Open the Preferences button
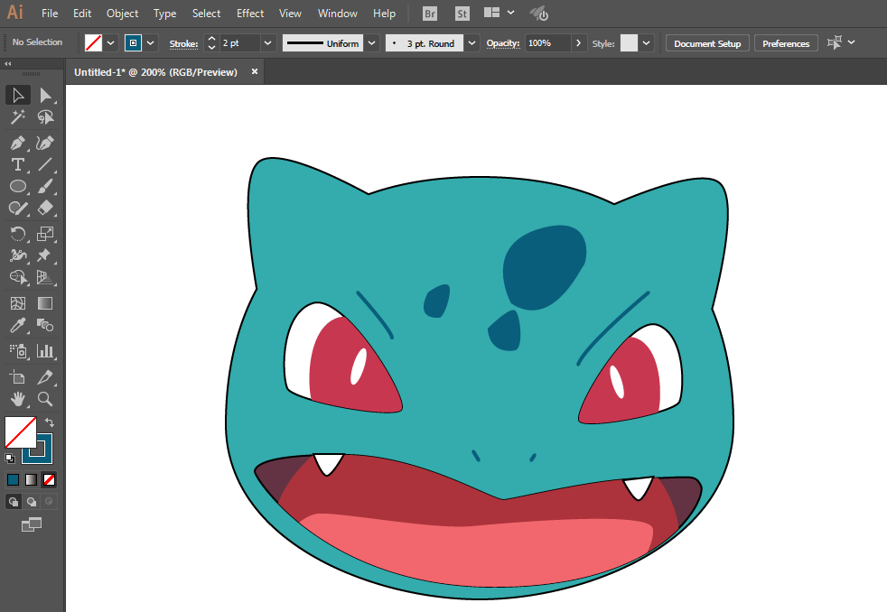The image size is (887, 612). [x=786, y=43]
